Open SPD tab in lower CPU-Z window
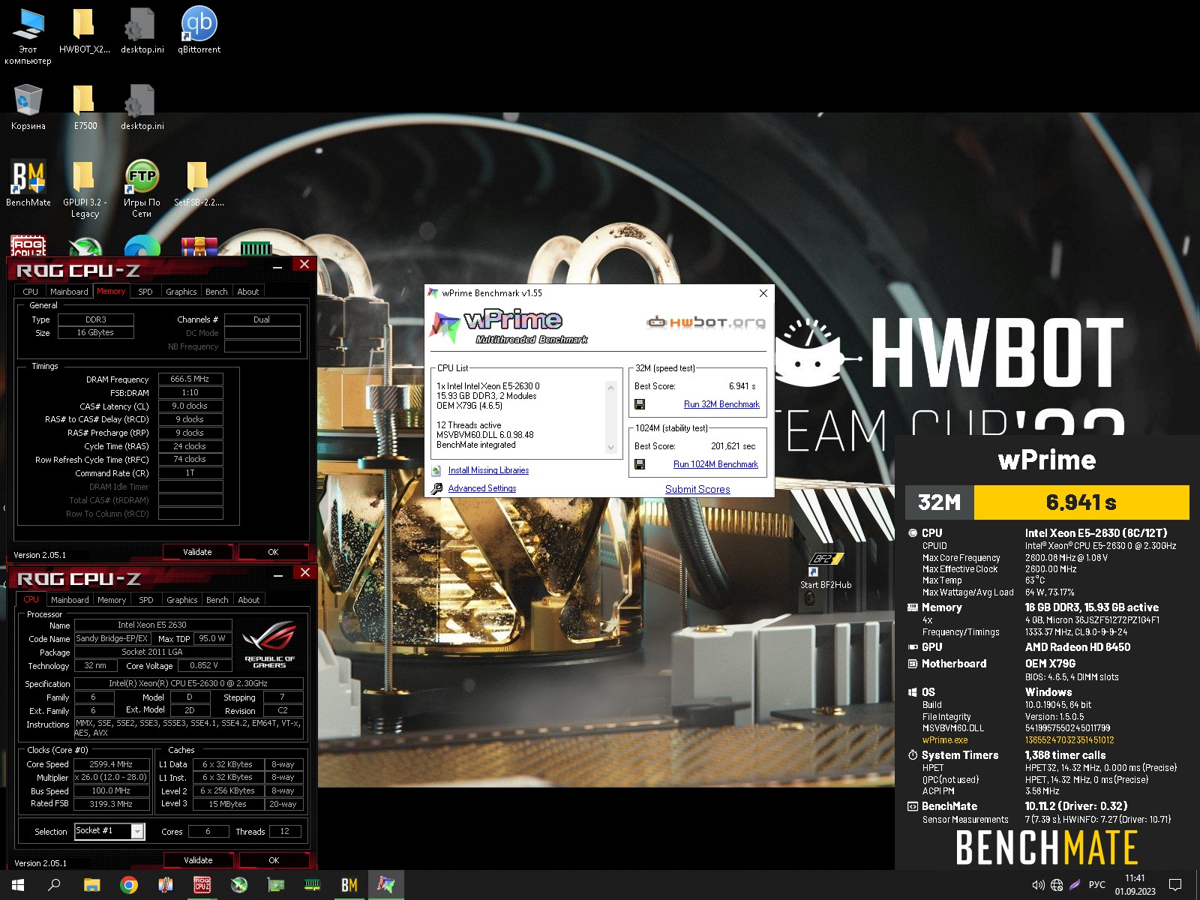The image size is (1200, 900). [x=146, y=600]
